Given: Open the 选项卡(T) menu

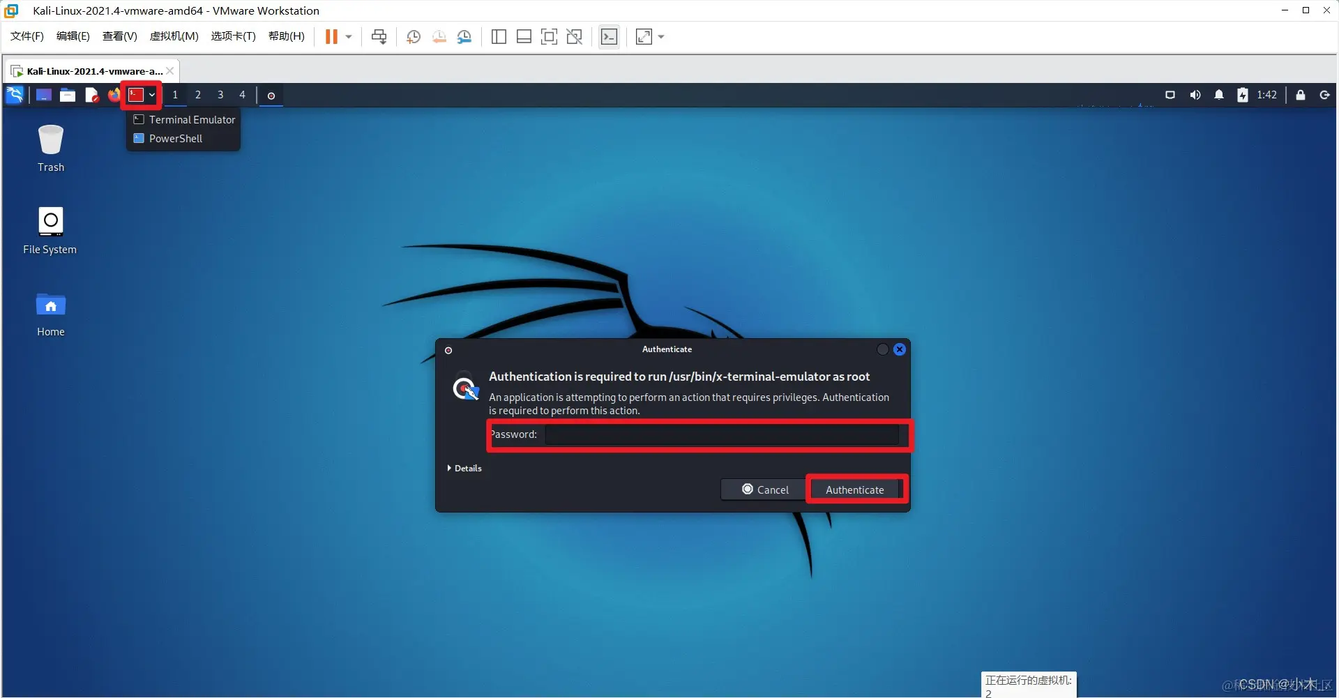Looking at the screenshot, I should [x=234, y=36].
